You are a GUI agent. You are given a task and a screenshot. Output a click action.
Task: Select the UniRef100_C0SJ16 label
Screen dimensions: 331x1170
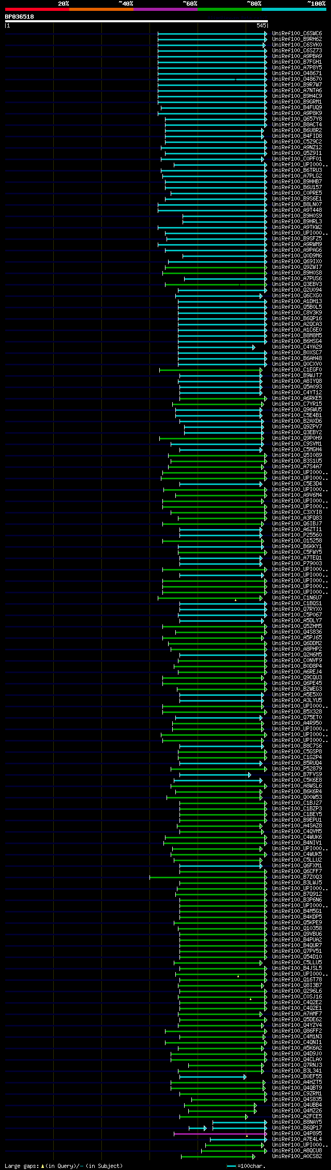tap(297, 997)
